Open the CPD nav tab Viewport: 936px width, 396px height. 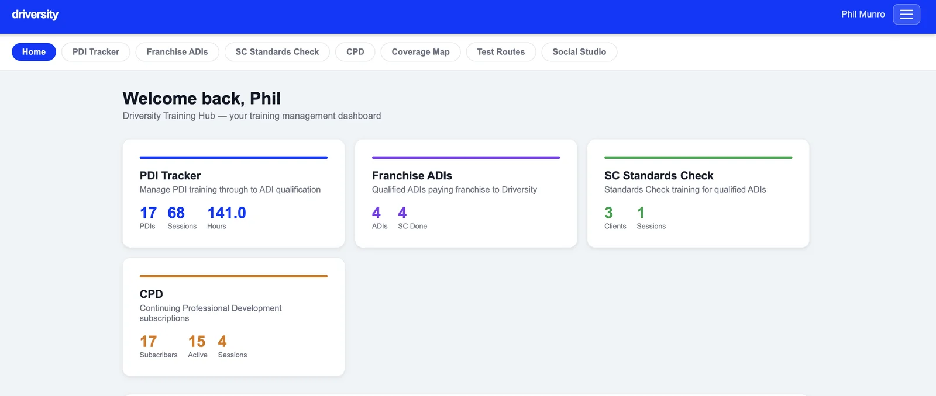(355, 52)
